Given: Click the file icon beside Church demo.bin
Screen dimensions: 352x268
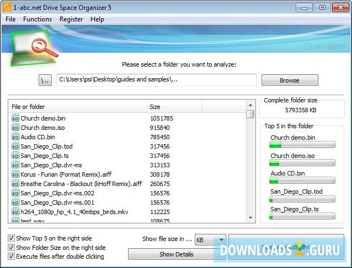Looking at the screenshot, I should [15, 118].
